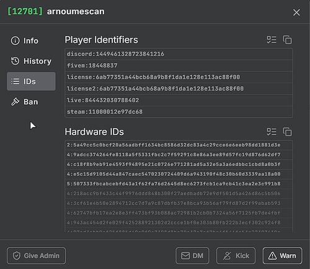Select the fivem:18448837 identifier
Image resolution: width=310 pixels, height=269 pixels.
179,66
